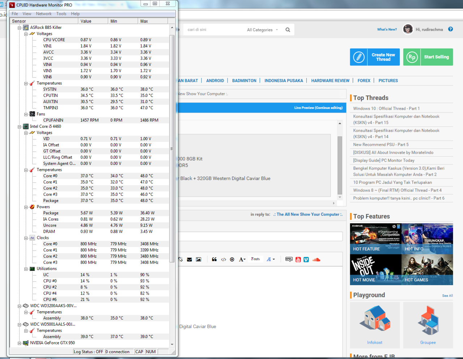Open the File menu in Hardware Monitor
Viewport: 463px width, 359px height.
(15, 14)
